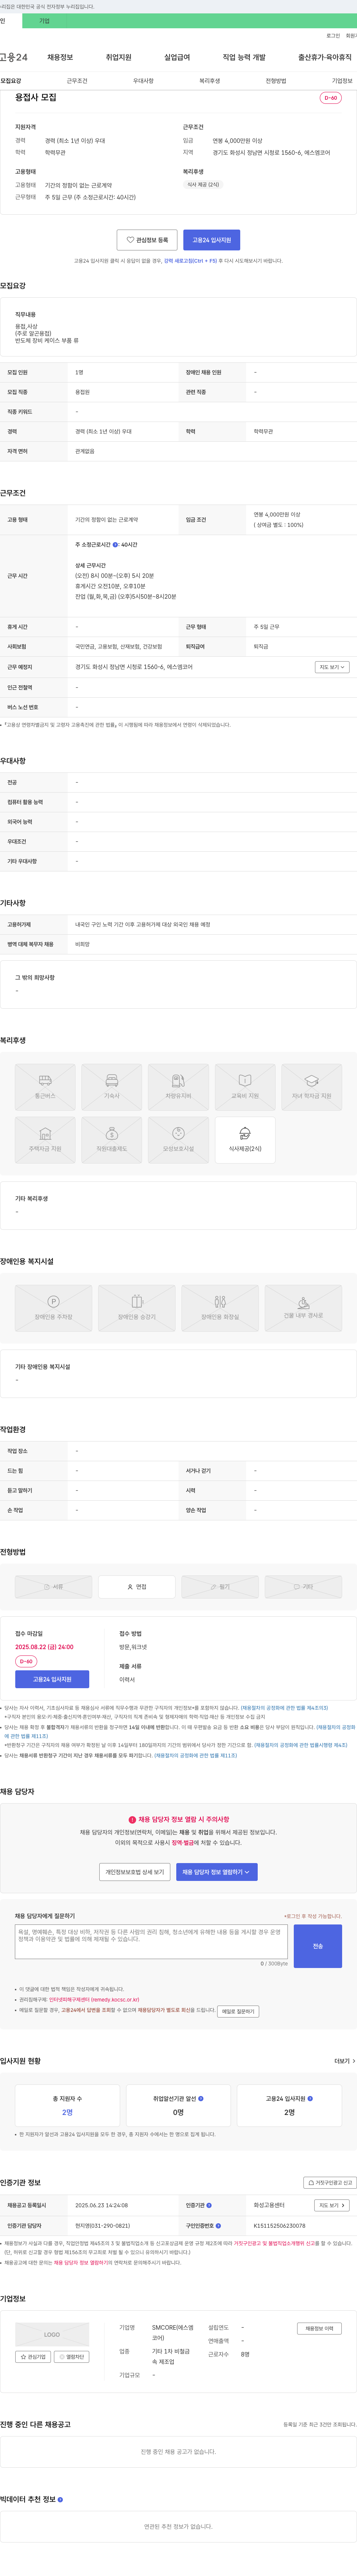Screen dimensions: 357x2576
Task: Open 더보기 in 입사지원 현황
Action: [345, 2061]
